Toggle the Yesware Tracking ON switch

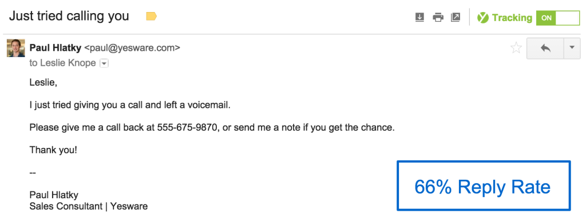click(x=557, y=18)
